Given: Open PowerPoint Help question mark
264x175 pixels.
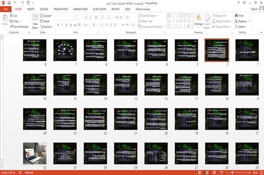Looking at the screenshot, I should click(238, 3).
